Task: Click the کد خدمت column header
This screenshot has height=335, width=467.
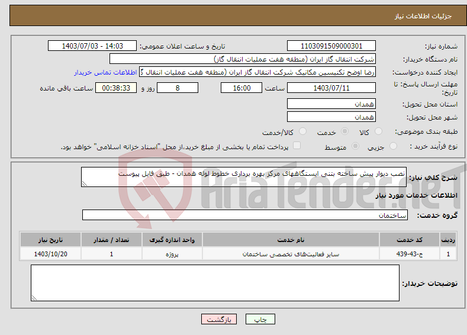Action: pos(410,240)
